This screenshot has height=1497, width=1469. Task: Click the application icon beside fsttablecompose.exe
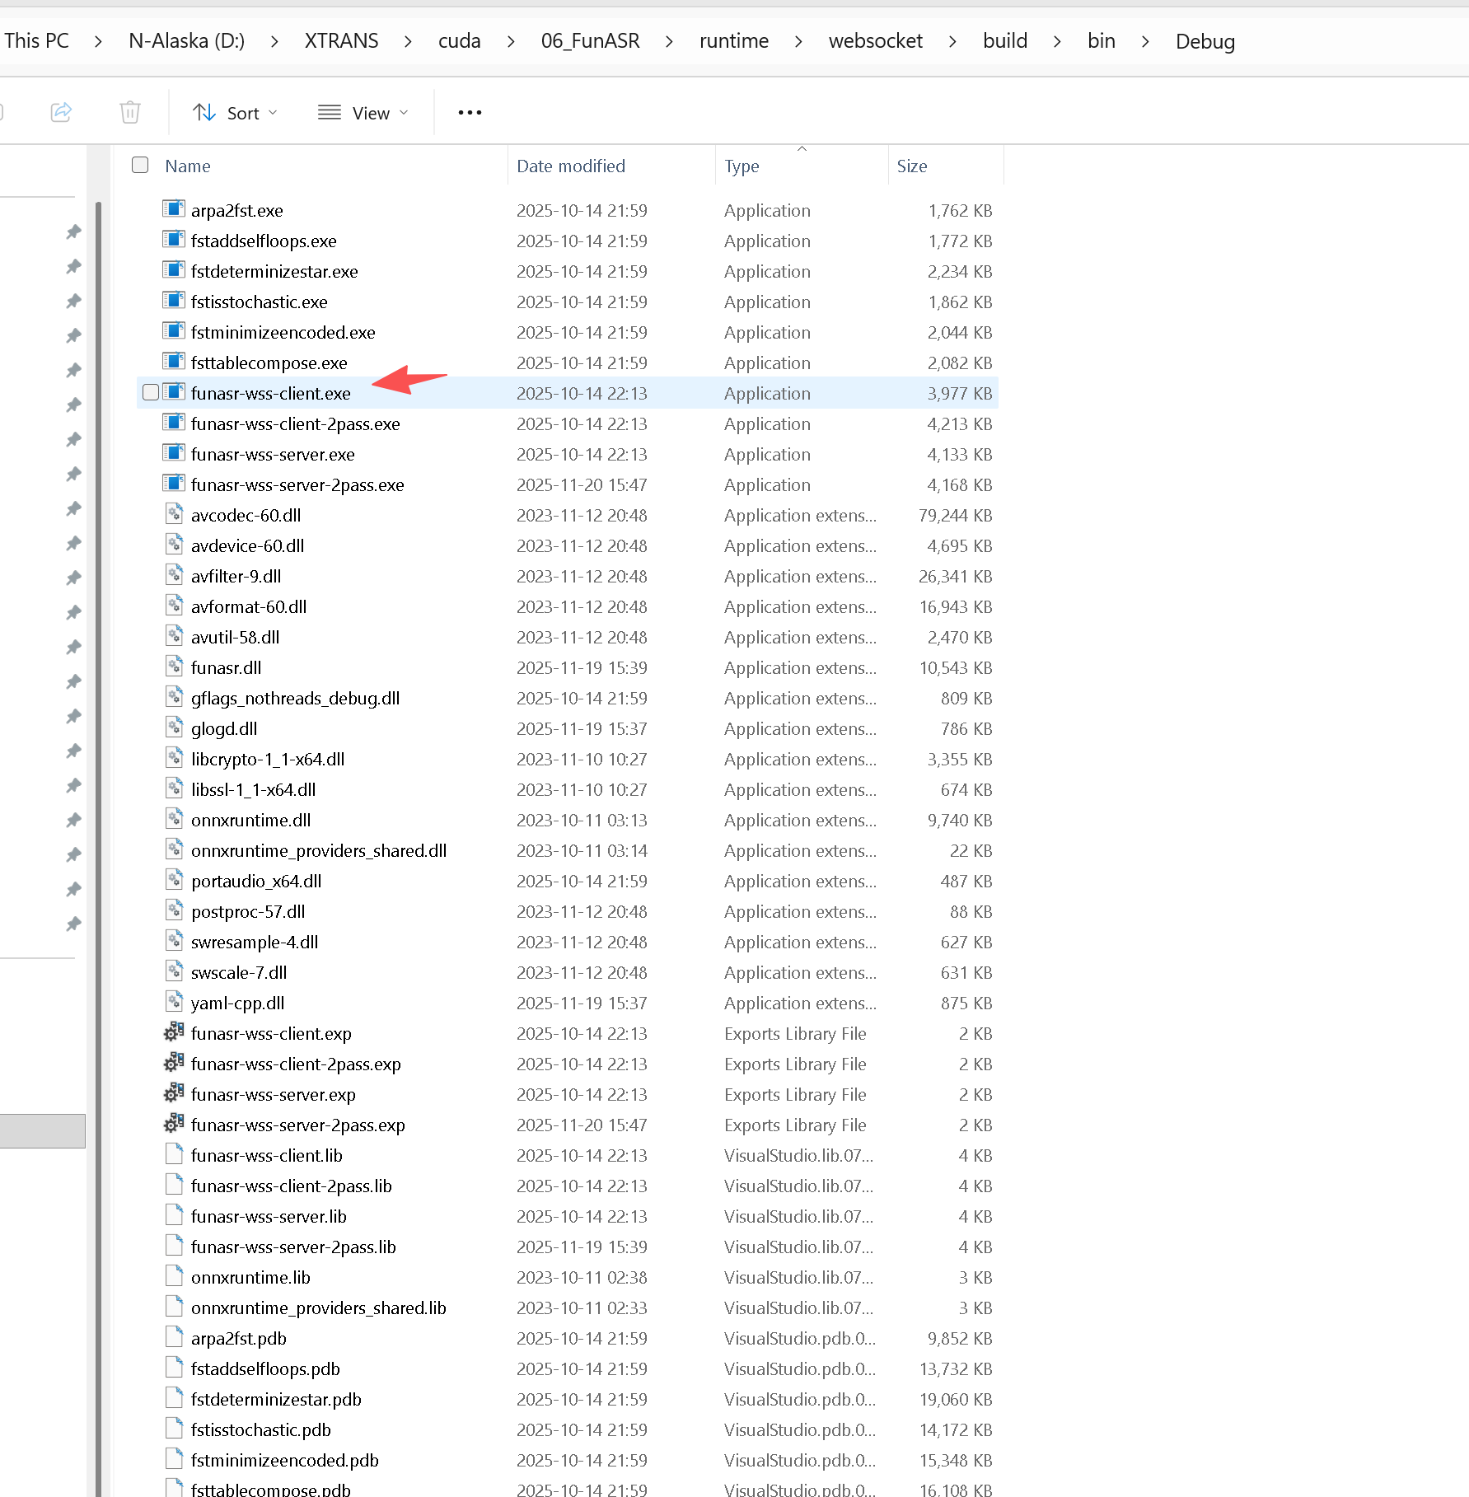click(x=174, y=362)
